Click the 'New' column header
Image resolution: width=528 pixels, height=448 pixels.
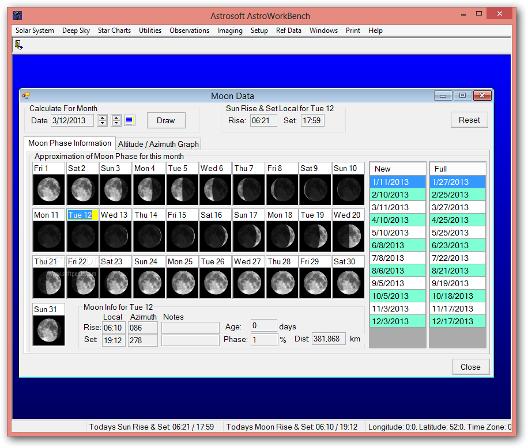coord(398,169)
